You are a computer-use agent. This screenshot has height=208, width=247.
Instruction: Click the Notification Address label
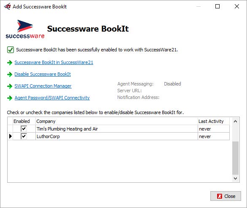pyautogui.click(x=138, y=97)
